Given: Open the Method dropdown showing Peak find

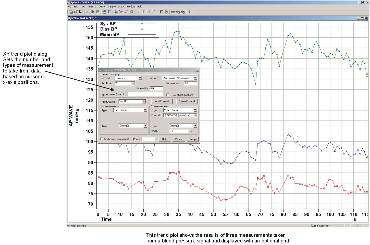Looking at the screenshot, I should (x=140, y=78).
